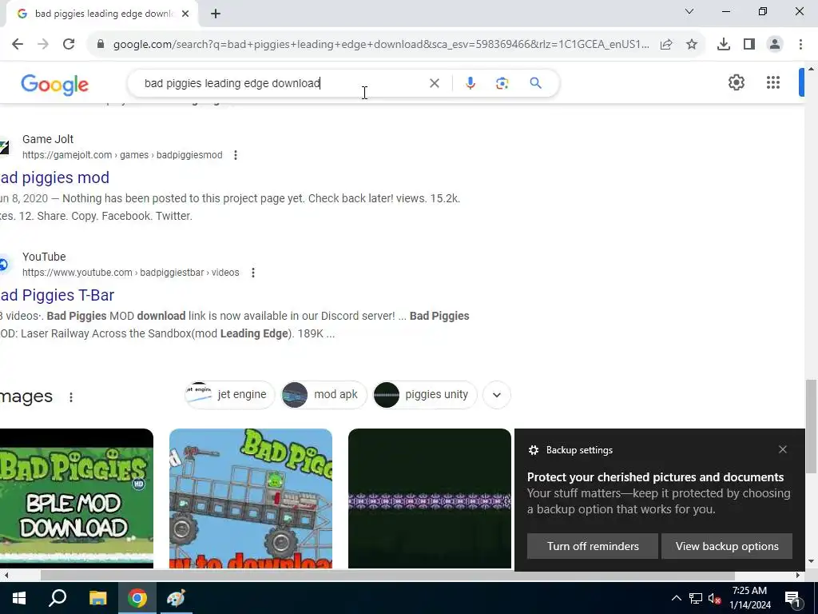
Task: Click the vertical scrollbar up arrow
Action: [x=811, y=69]
